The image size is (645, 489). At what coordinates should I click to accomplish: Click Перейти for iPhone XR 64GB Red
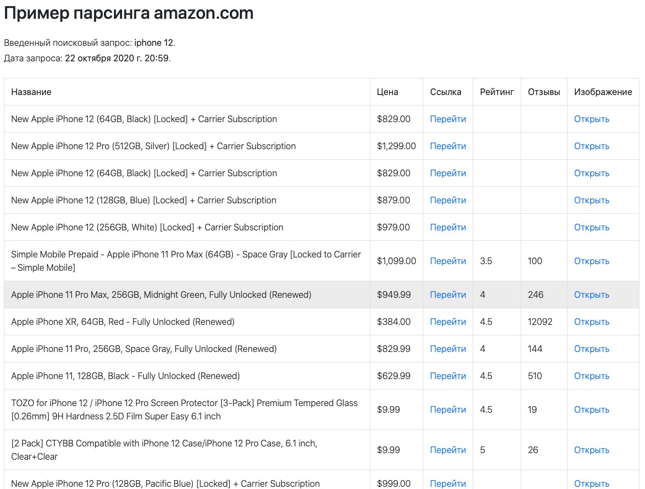(448, 322)
